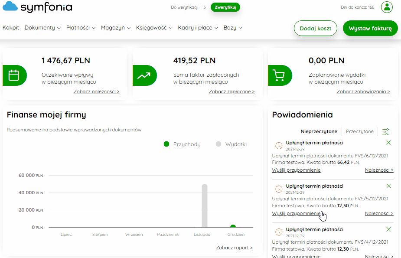Open the user profile avatar icon
The height and width of the screenshot is (258, 401).
387,7
